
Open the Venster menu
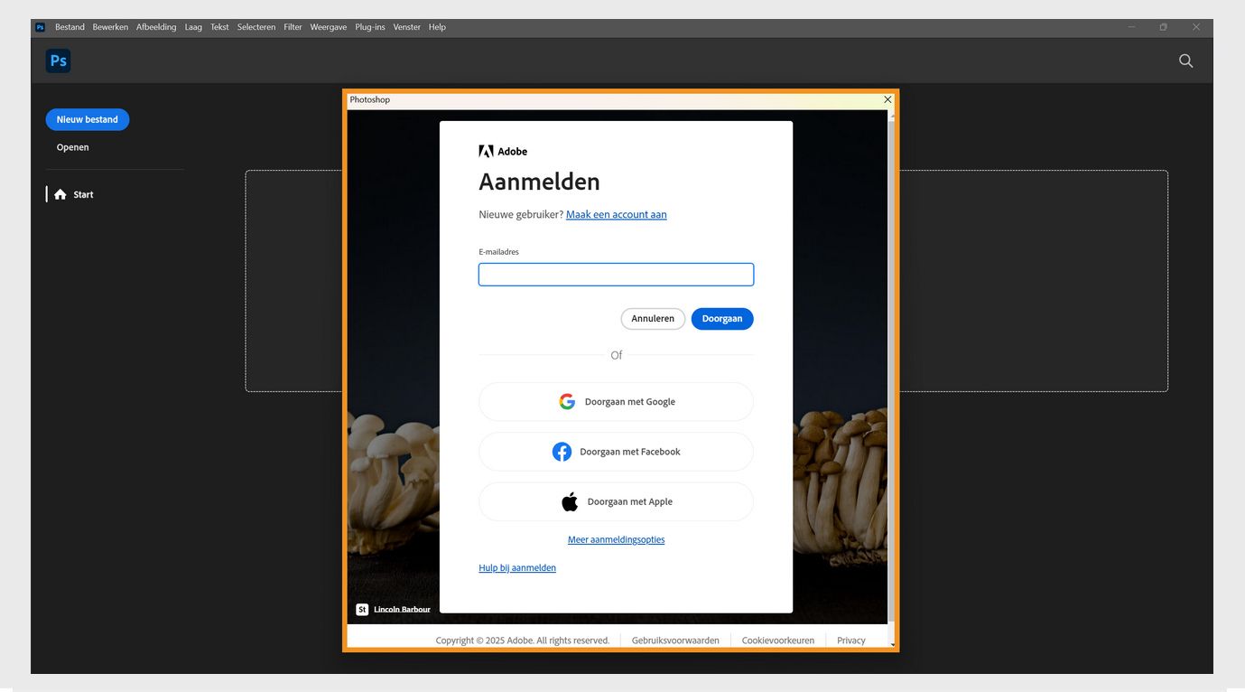(x=406, y=27)
